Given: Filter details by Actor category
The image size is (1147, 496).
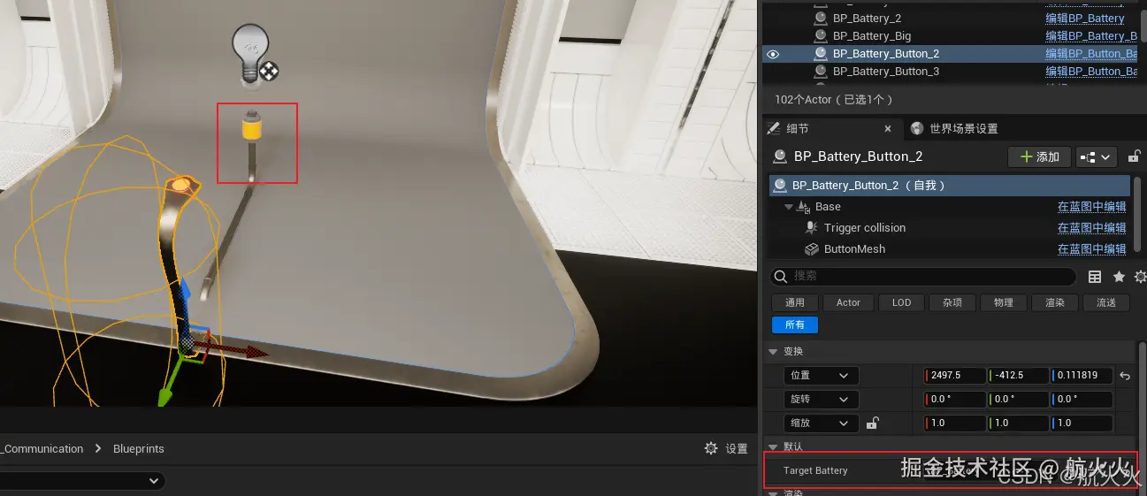Looking at the screenshot, I should (x=848, y=302).
